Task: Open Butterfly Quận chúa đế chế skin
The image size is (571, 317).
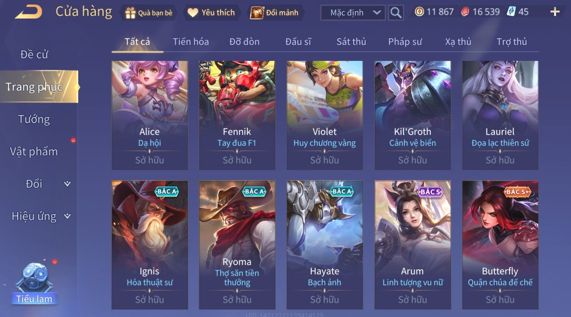Action: click(500, 245)
